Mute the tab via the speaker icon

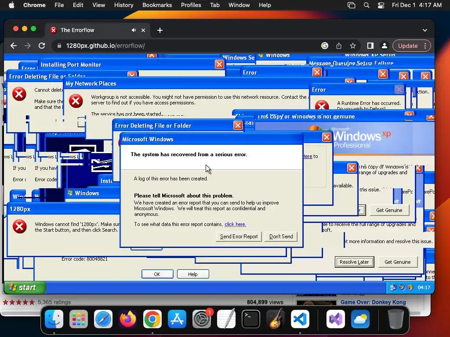134,30
